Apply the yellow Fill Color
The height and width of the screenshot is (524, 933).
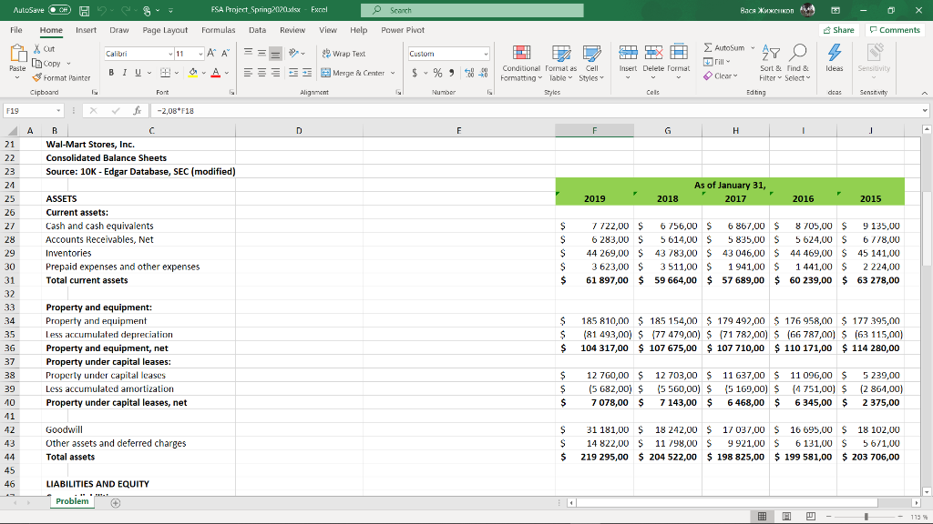pos(193,73)
